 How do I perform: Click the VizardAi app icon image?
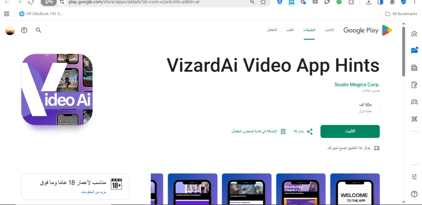tap(57, 89)
